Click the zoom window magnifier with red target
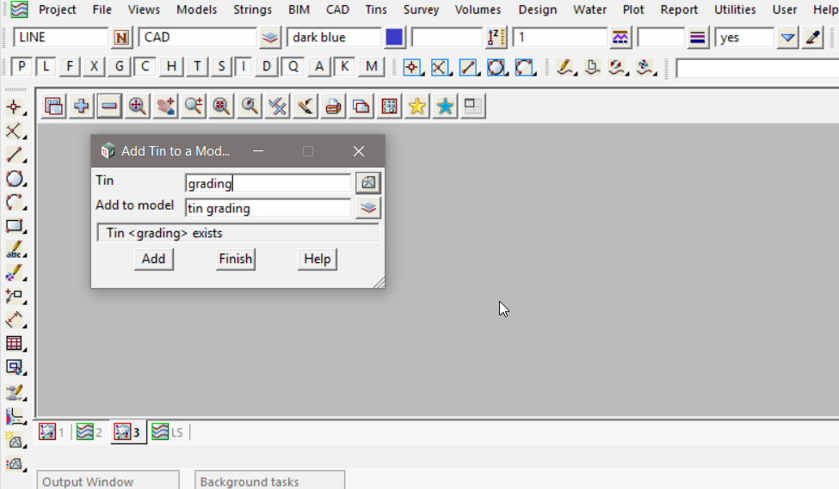The image size is (839, 489). pos(221,107)
